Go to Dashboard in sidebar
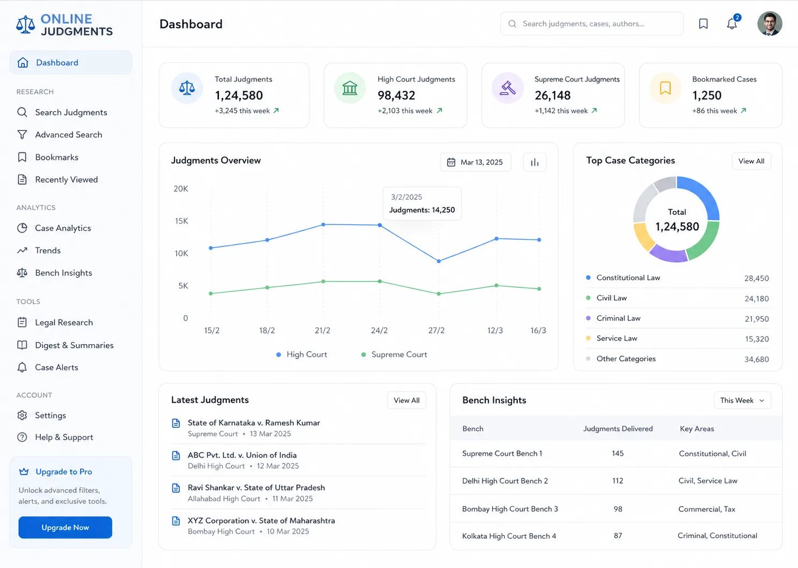Screen dimensions: 798x568 (x=71, y=62)
